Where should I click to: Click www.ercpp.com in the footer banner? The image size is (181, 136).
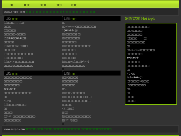click(14, 129)
